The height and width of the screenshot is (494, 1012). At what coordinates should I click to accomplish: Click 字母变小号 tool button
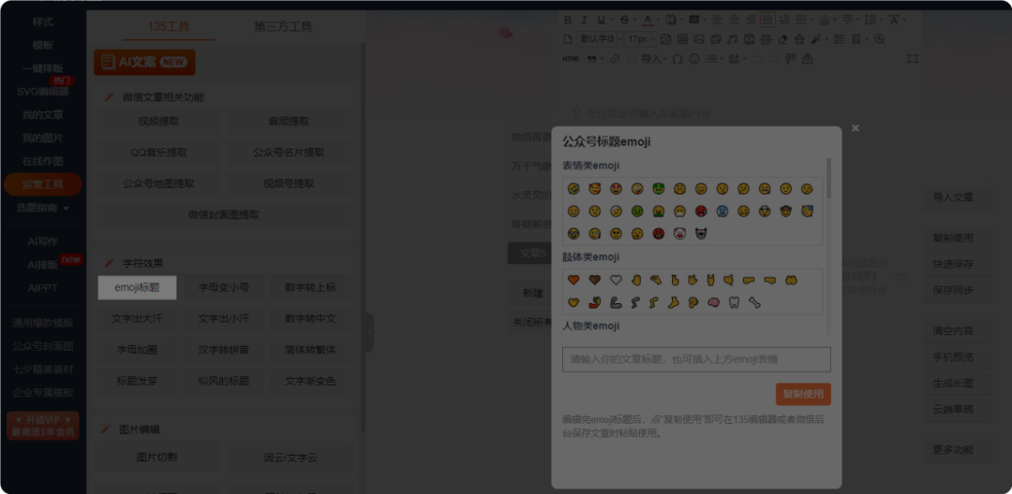point(223,287)
